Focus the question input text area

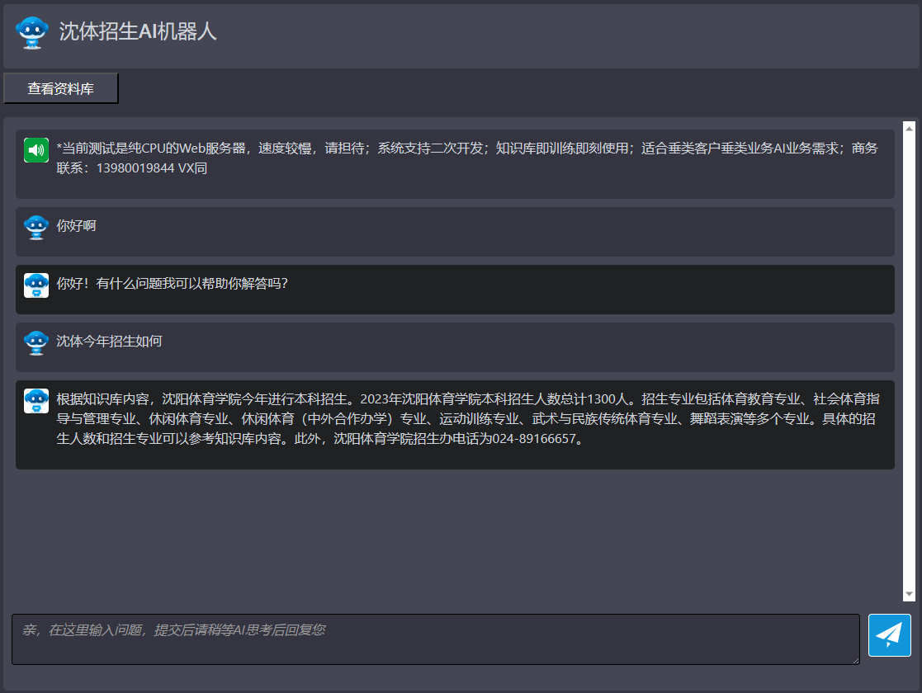point(436,639)
